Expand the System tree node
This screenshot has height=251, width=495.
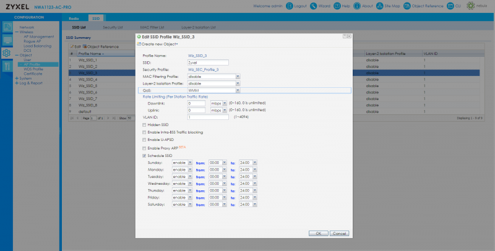(17, 79)
